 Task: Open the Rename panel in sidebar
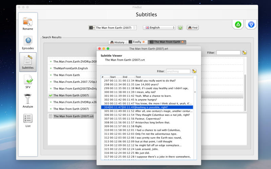pos(28,24)
